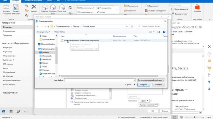Open the view mode dropdown arrow
Screen dimensions: 213x119
point(154,32)
